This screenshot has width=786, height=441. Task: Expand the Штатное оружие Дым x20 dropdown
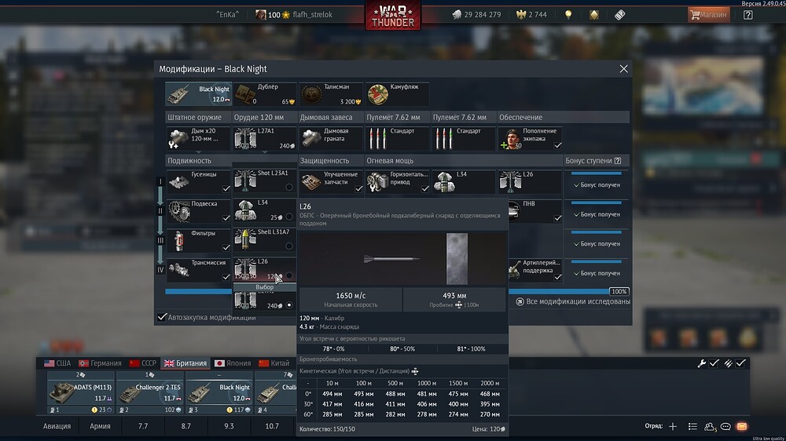point(199,138)
